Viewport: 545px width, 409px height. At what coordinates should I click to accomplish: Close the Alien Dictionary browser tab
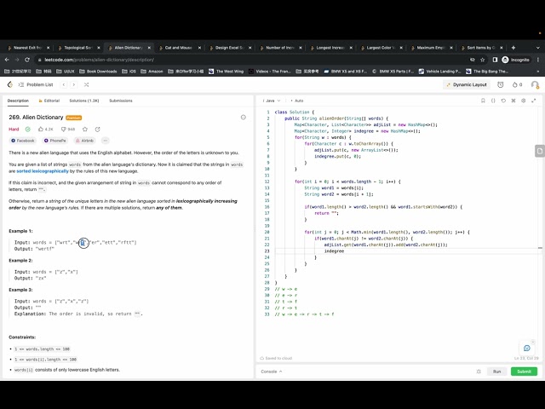pyautogui.click(x=149, y=48)
